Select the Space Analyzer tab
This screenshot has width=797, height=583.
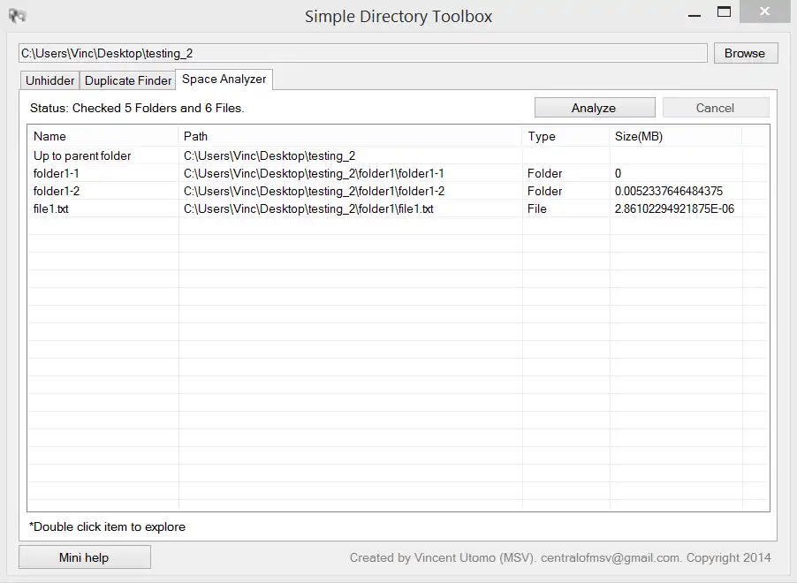click(x=224, y=79)
